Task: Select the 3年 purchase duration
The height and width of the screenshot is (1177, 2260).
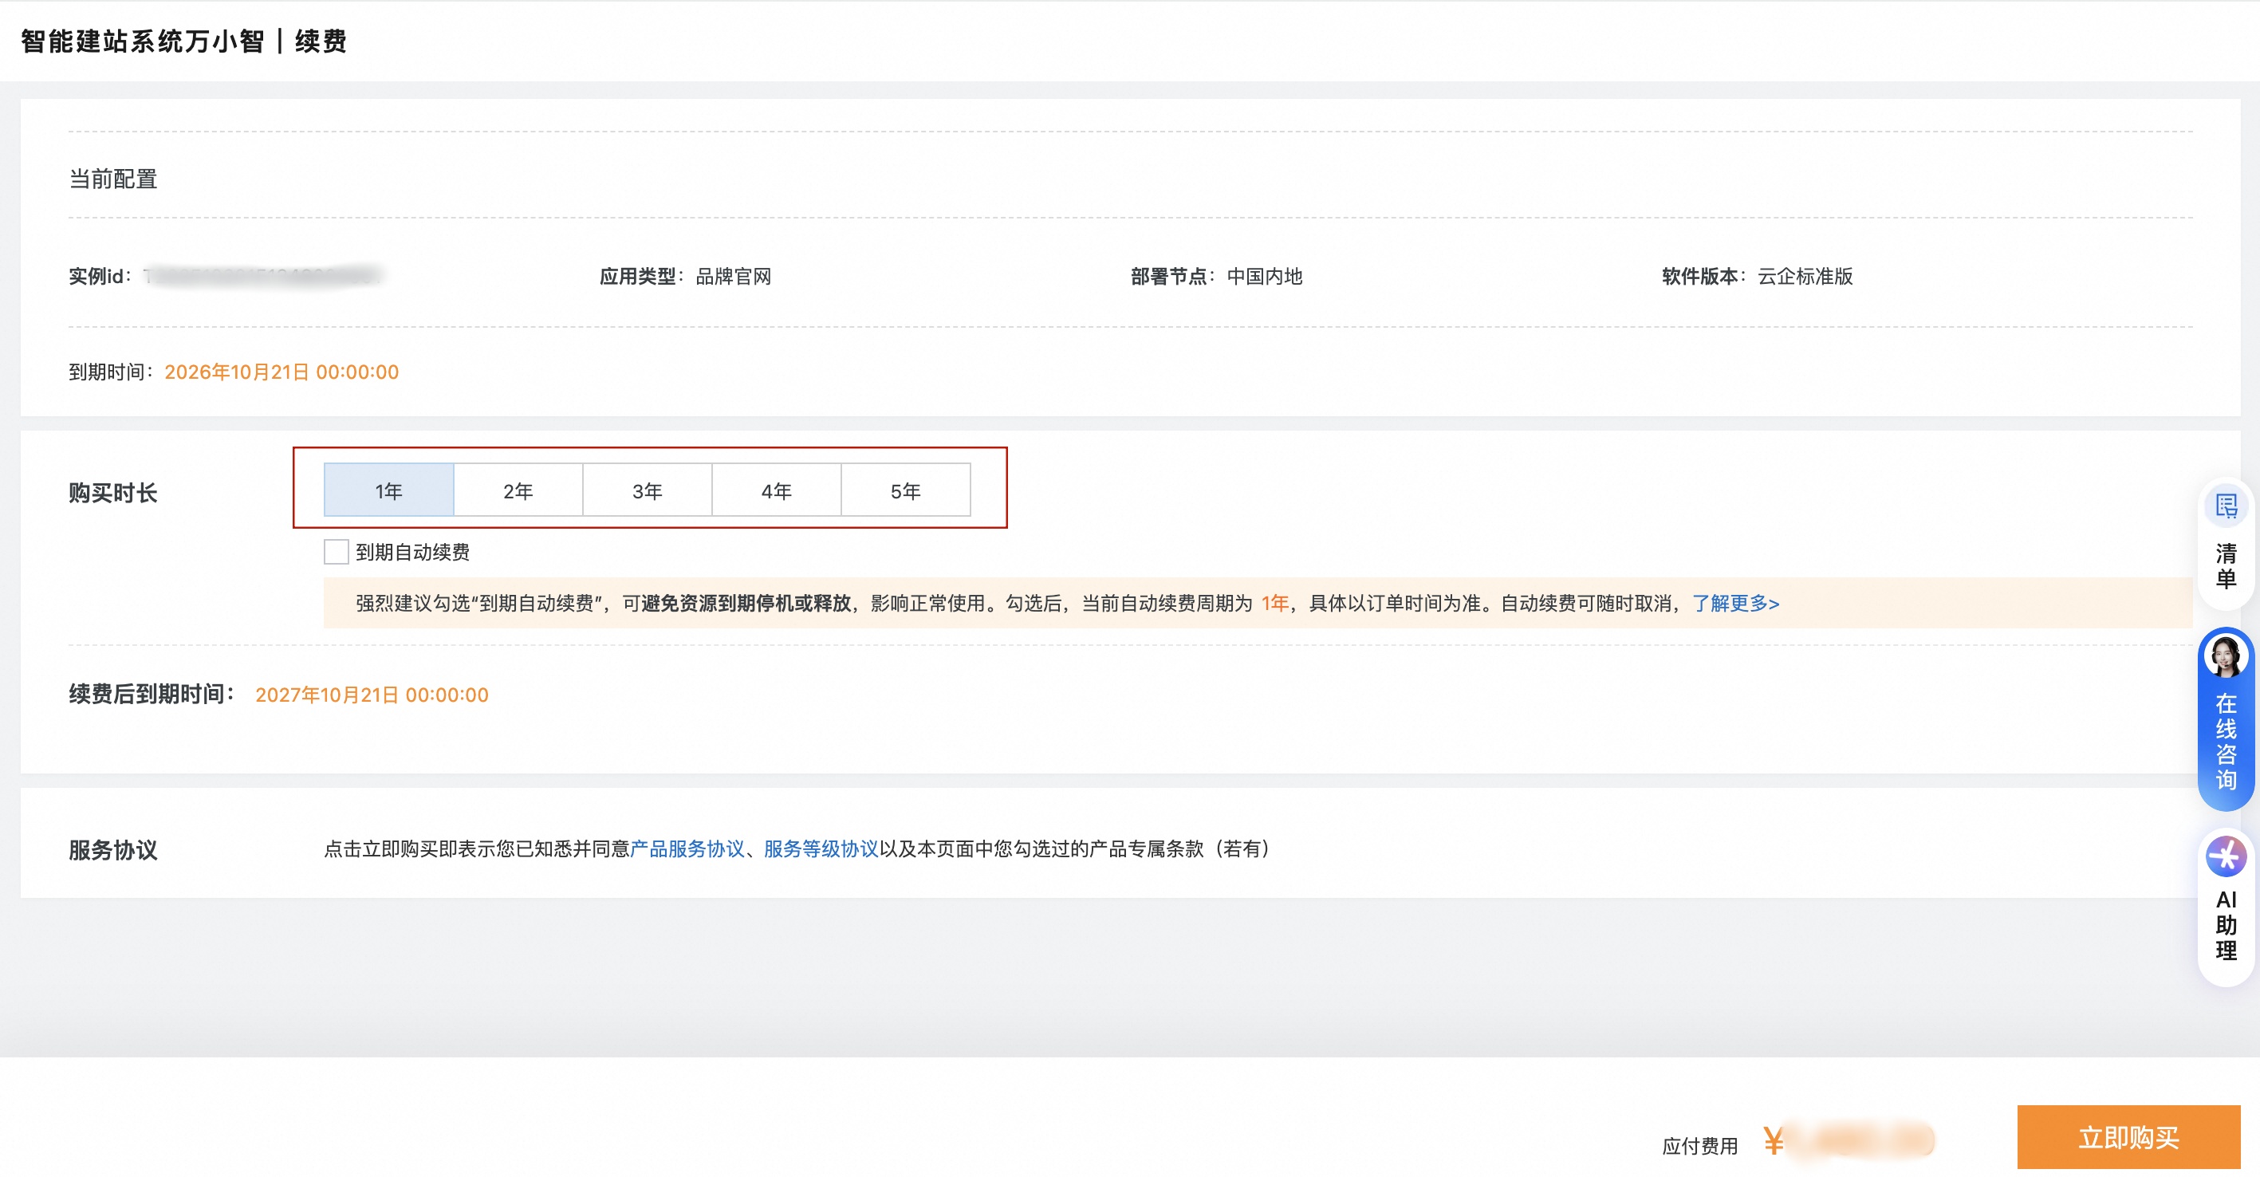Action: [647, 490]
